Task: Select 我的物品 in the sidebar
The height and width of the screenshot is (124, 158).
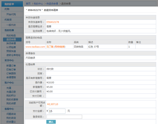Action: [11, 35]
